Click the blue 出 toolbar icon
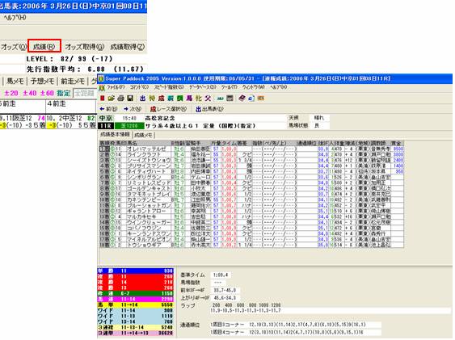Image resolution: width=455 pixels, height=340 pixels. coord(142,99)
